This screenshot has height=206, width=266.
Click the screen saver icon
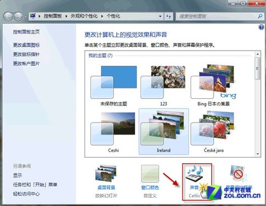coord(238,173)
